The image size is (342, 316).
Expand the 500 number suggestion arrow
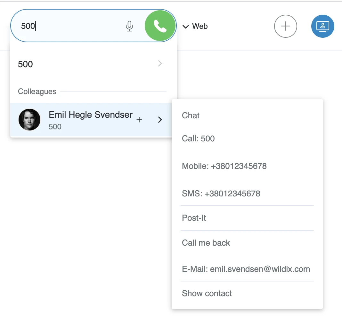pyautogui.click(x=160, y=64)
